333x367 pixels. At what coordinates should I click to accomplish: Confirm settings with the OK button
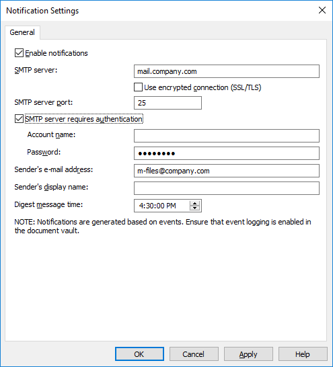139,354
